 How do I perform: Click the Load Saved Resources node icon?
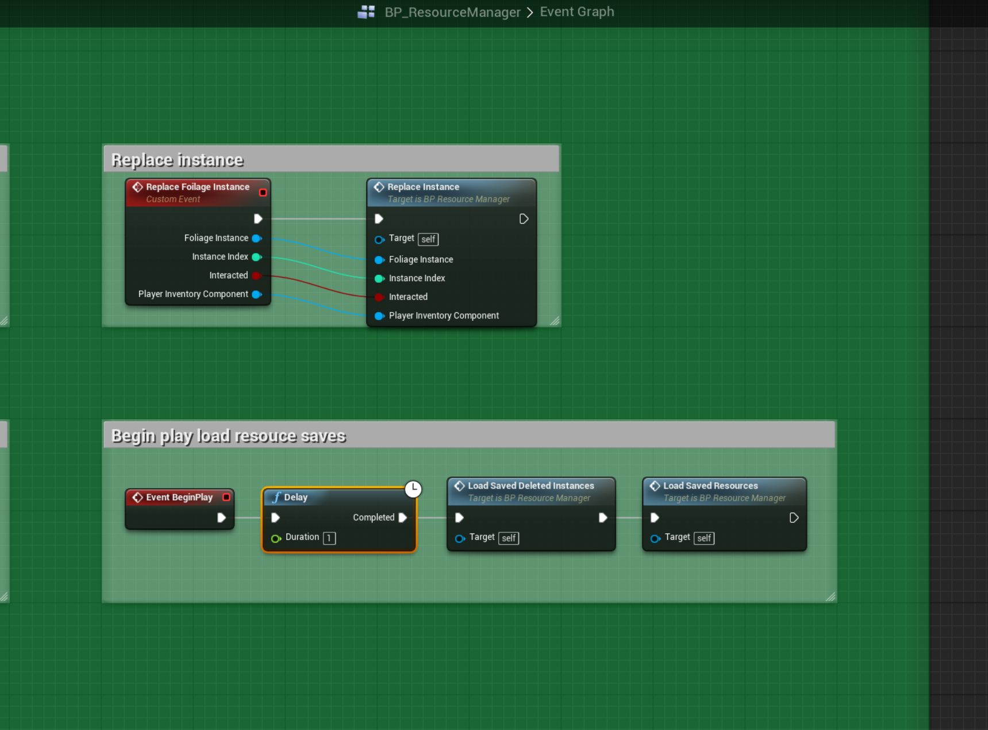[x=655, y=486]
